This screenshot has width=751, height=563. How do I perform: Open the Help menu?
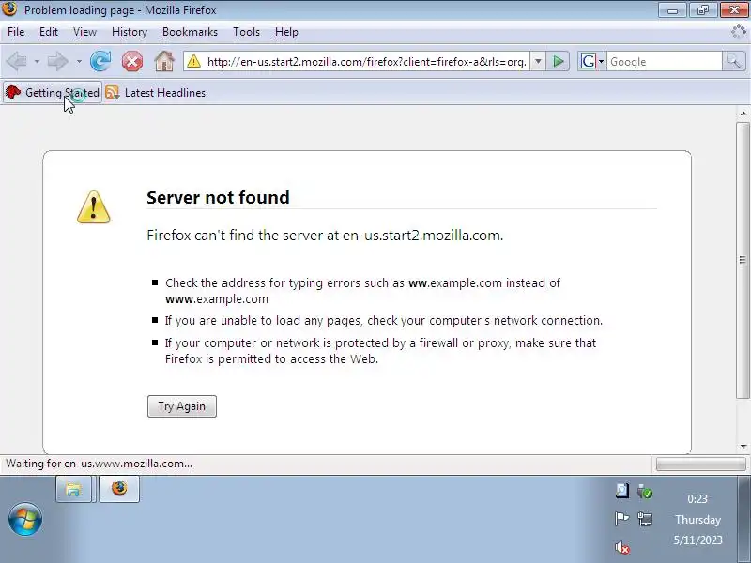[x=286, y=32]
